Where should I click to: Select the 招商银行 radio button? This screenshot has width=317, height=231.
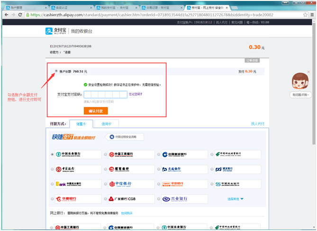coord(105,169)
